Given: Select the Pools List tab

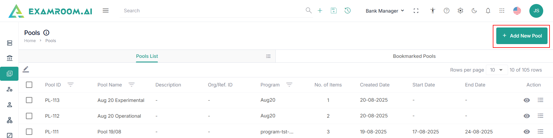Looking at the screenshot, I should [x=147, y=56].
